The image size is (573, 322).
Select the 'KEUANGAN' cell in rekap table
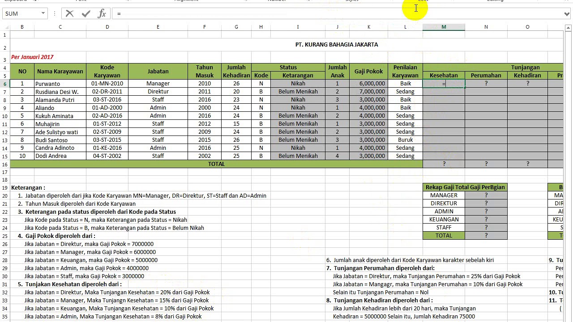coord(444,220)
